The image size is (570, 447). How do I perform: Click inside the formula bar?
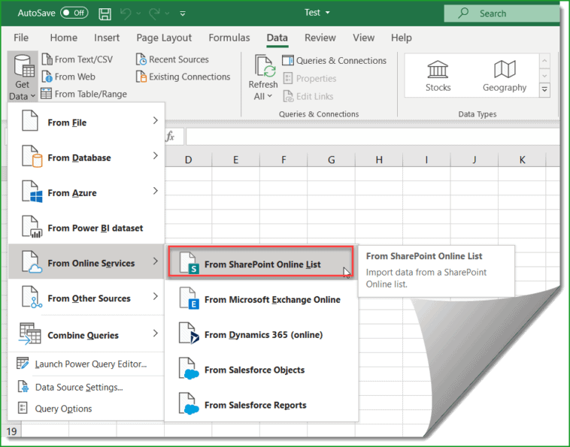click(x=373, y=137)
